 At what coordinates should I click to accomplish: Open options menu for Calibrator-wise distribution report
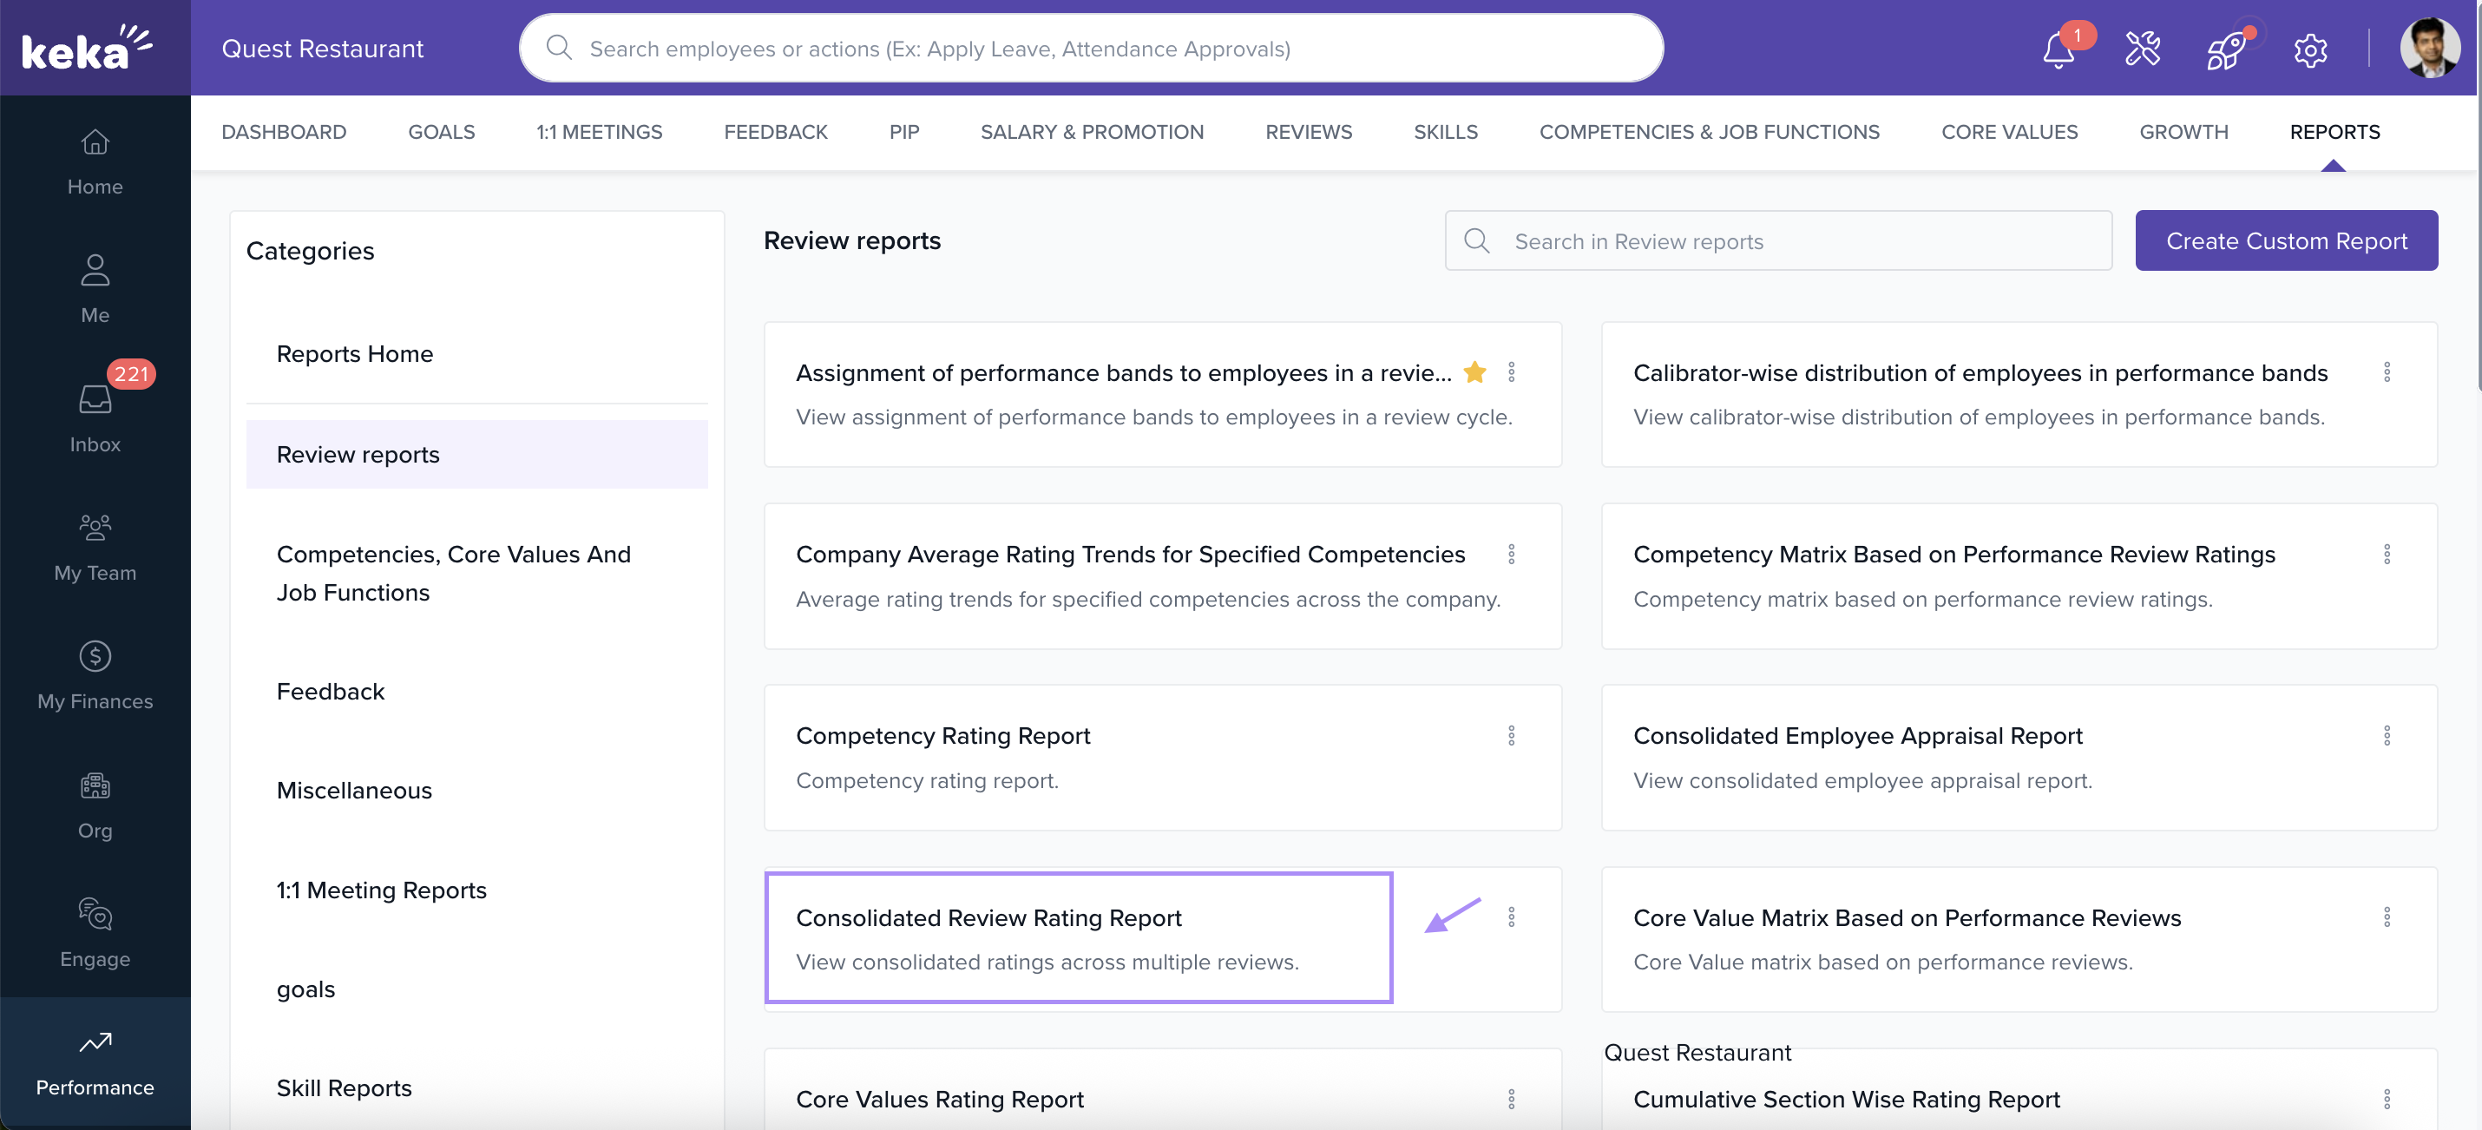coord(2386,371)
